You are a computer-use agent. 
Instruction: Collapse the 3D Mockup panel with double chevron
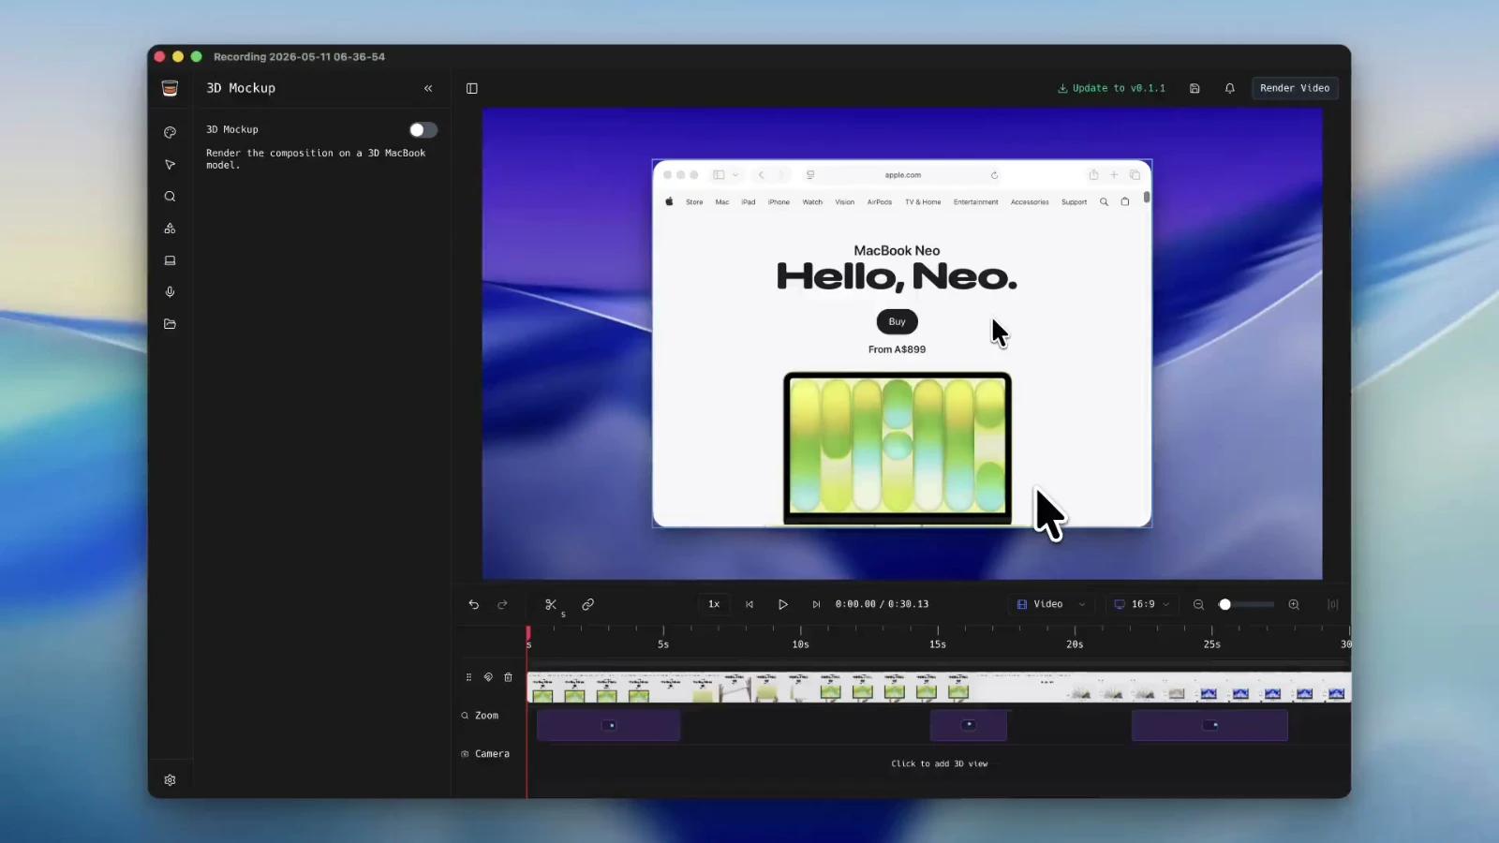[428, 88]
